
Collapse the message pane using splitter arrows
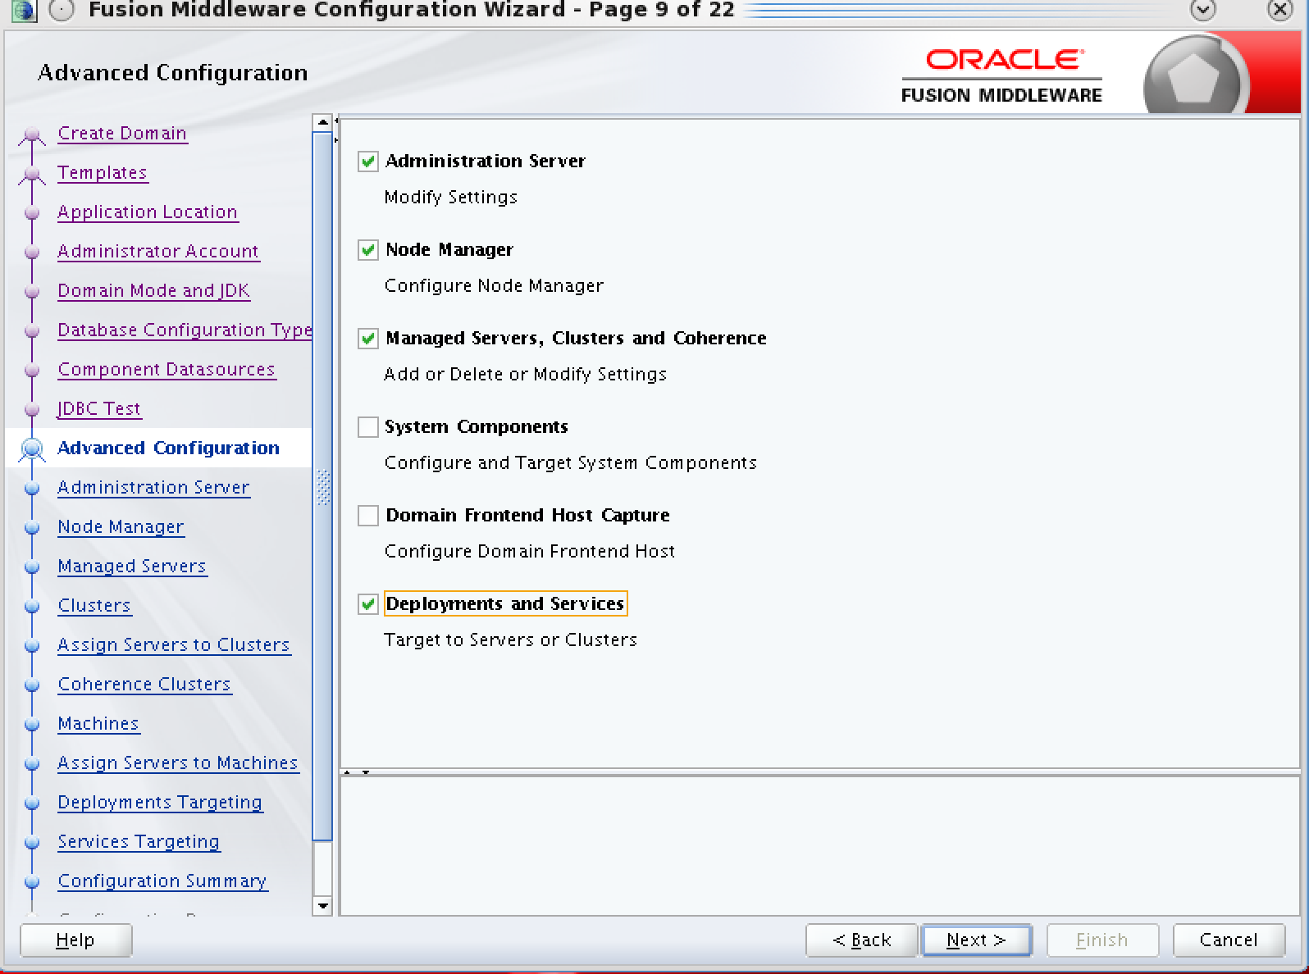(x=366, y=772)
